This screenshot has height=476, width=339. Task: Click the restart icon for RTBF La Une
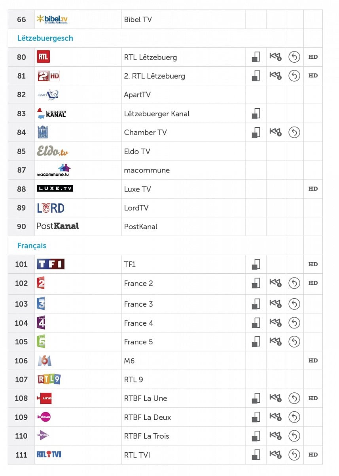[x=294, y=398]
